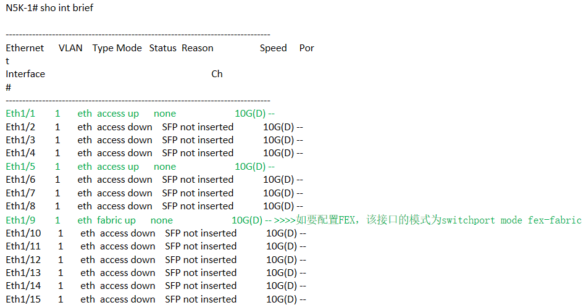Click 'access up' in the Eth1/5 row
The image size is (586, 305).
coord(118,167)
